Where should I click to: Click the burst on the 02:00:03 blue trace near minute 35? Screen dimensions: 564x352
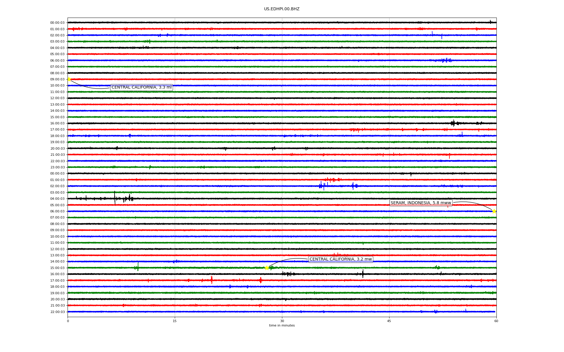[322, 186]
